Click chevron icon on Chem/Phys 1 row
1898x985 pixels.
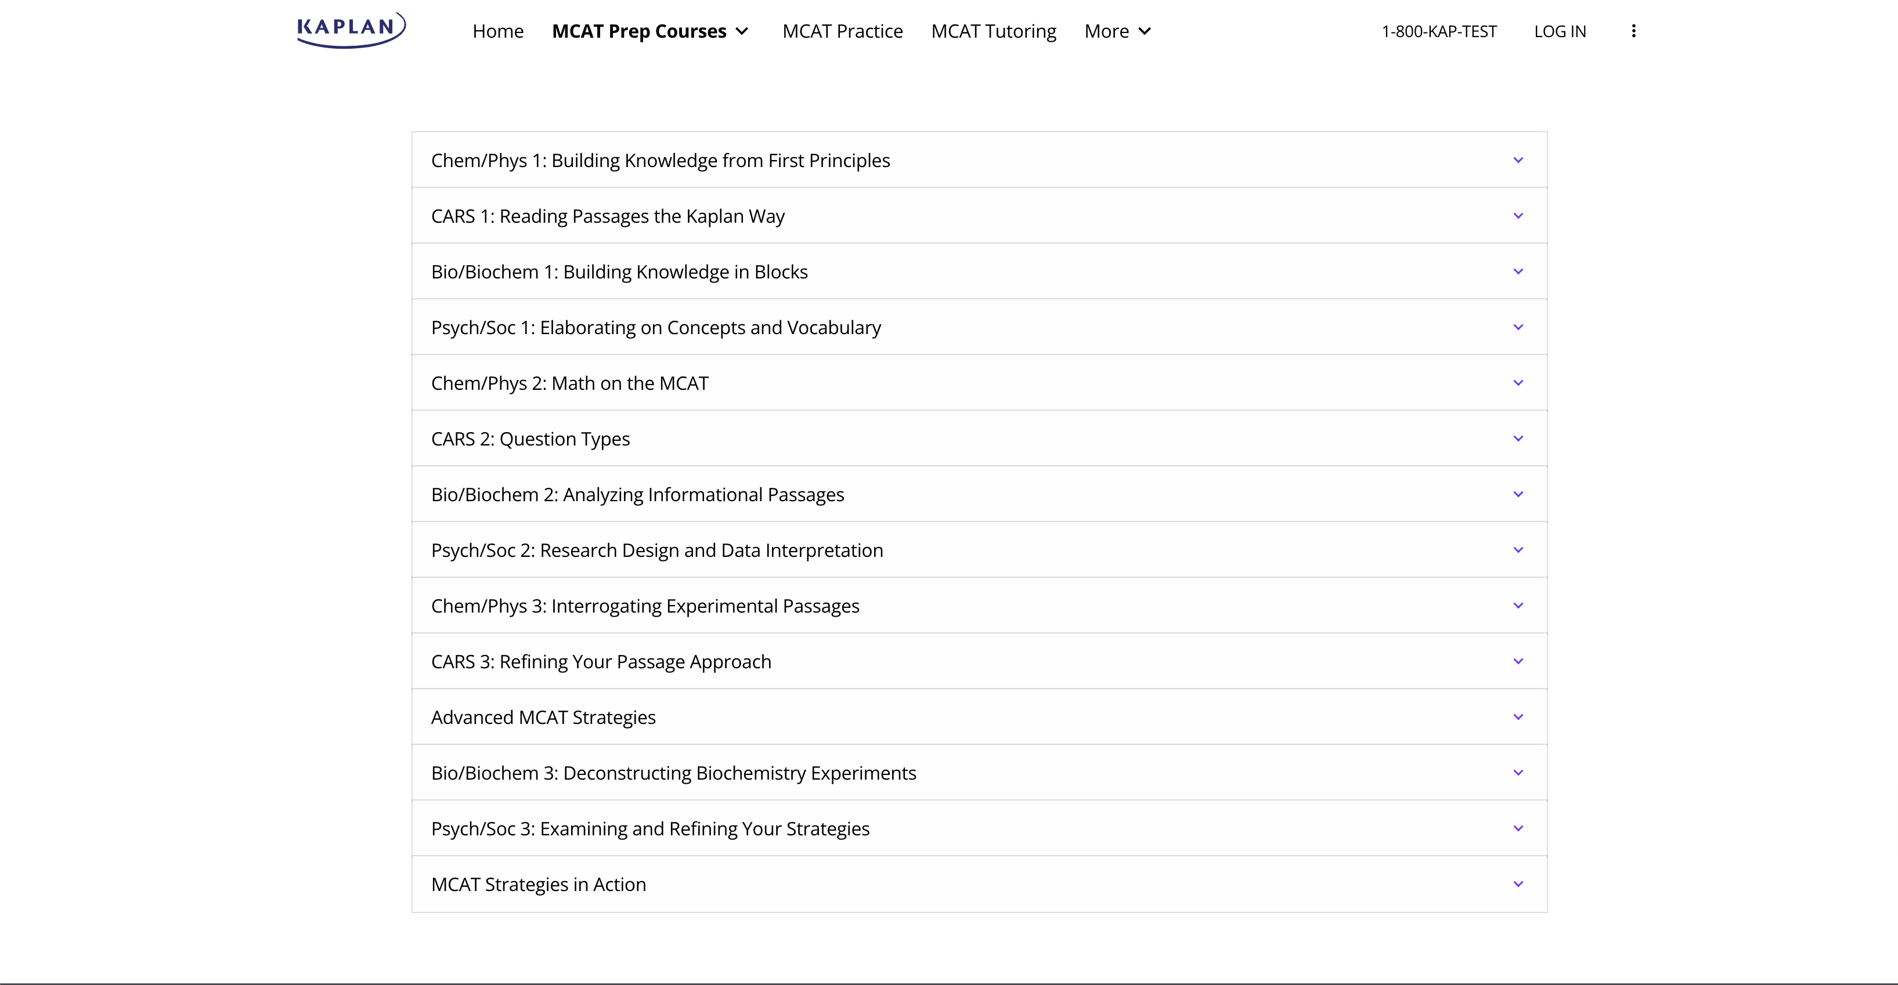(1518, 161)
